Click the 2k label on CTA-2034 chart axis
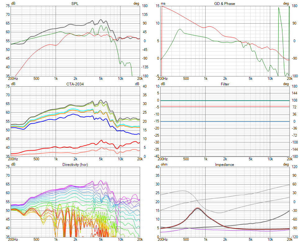 75,159
